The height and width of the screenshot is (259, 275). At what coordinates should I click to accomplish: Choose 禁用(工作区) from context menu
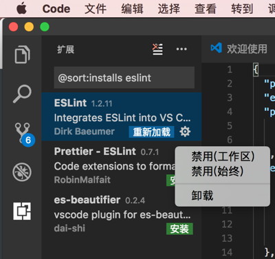pos(223,157)
